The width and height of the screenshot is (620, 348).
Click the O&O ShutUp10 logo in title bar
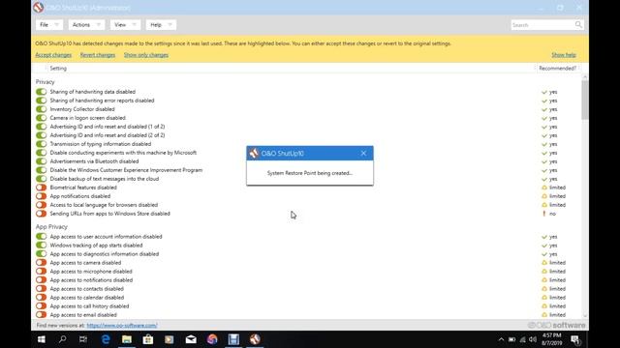coord(39,7)
